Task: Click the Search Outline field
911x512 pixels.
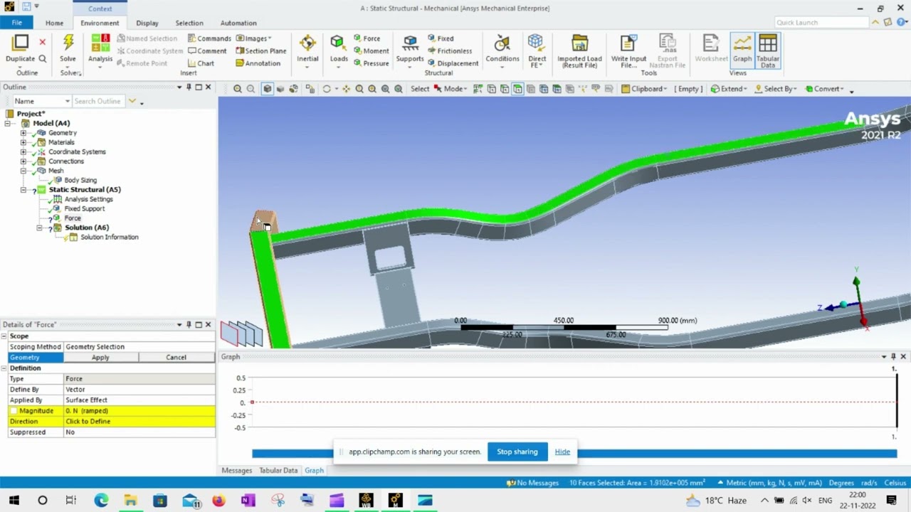Action: 98,101
